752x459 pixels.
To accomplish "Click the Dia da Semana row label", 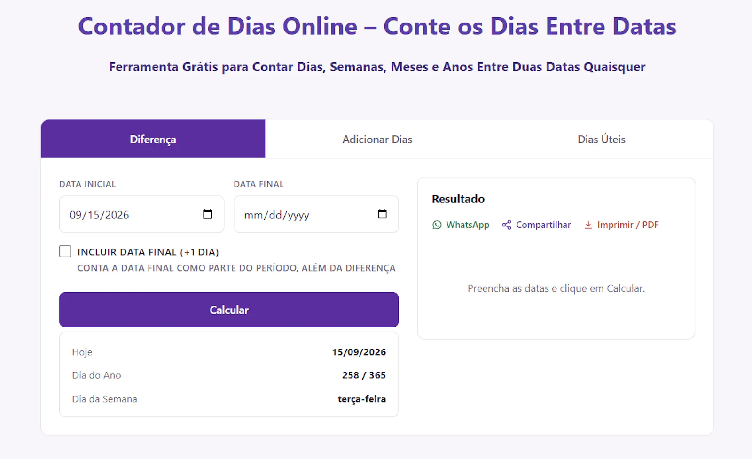I will 104,399.
